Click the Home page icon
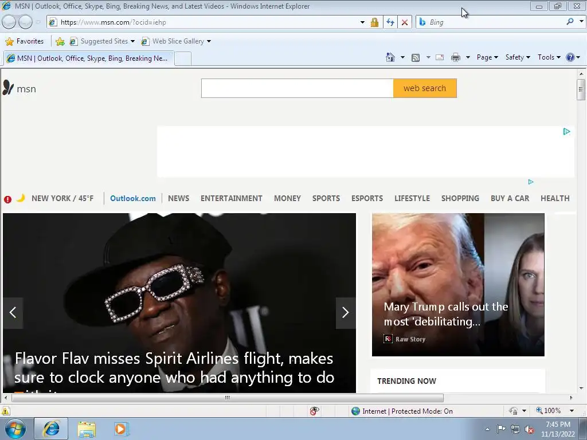 pos(390,57)
